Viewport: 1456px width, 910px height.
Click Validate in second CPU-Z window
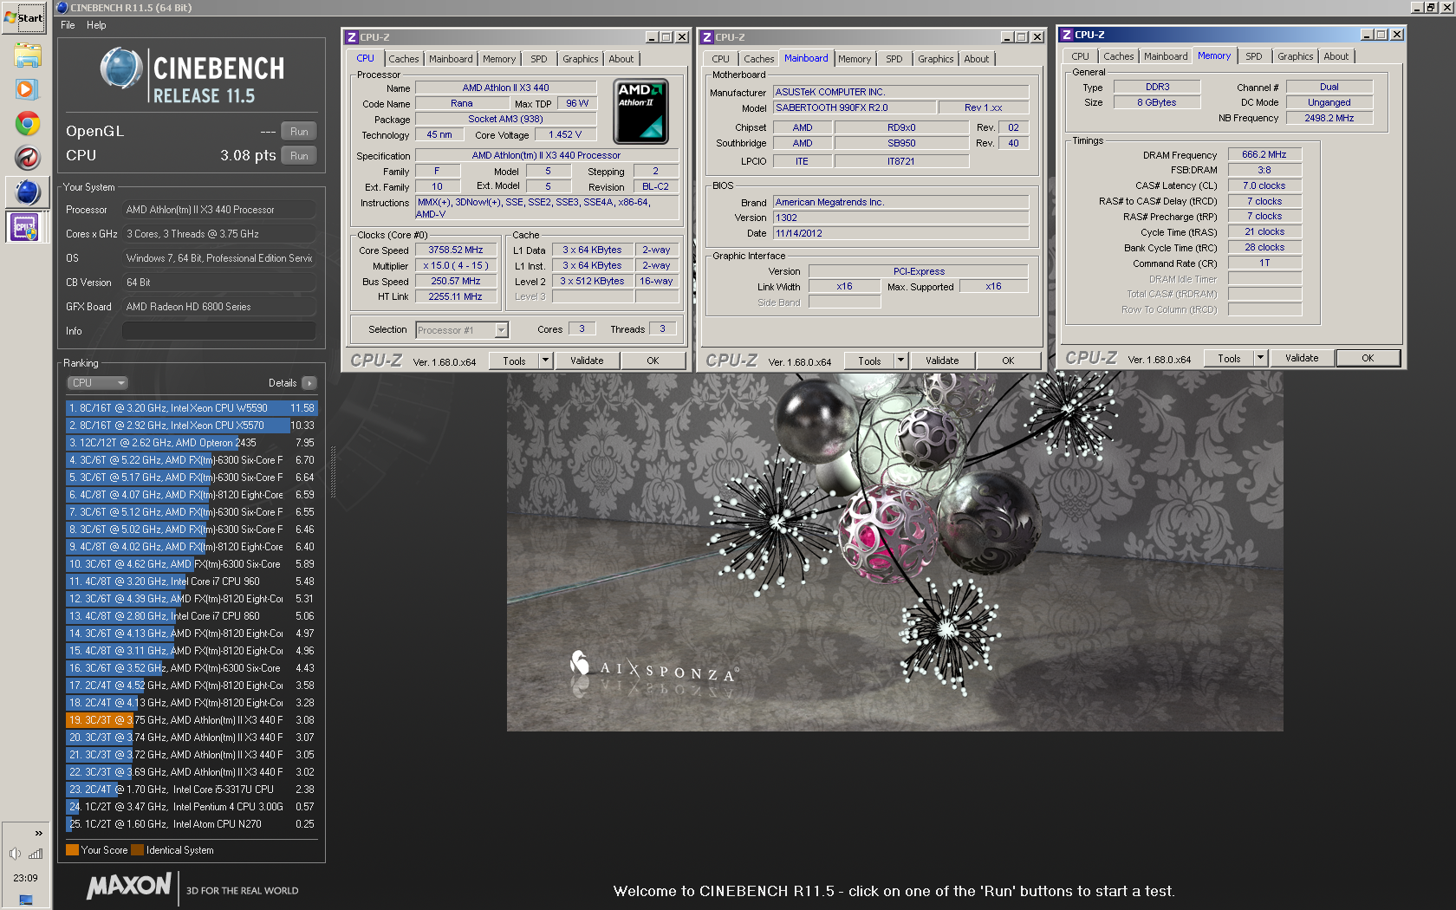942,361
